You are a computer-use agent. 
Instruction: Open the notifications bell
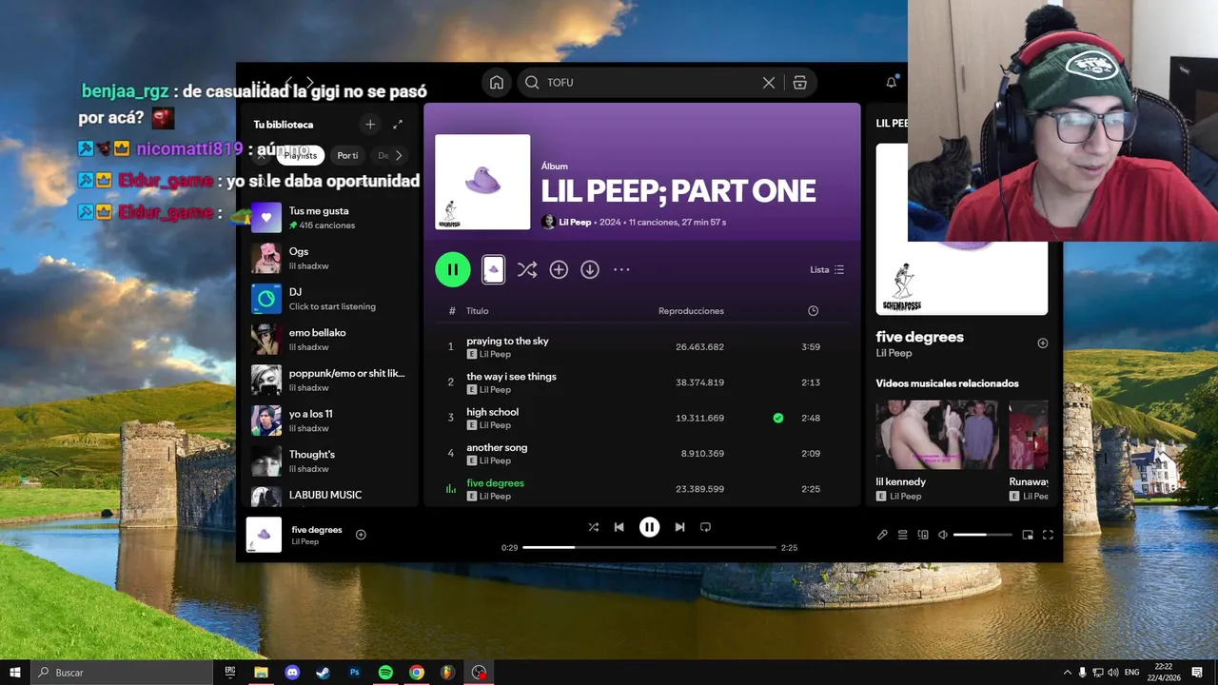[x=892, y=83]
